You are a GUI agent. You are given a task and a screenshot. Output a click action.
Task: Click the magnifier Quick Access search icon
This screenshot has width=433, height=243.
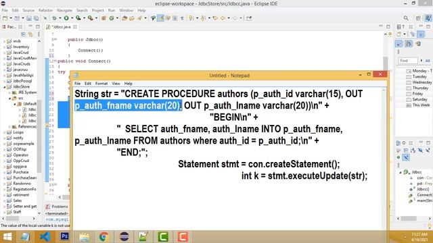(406, 18)
